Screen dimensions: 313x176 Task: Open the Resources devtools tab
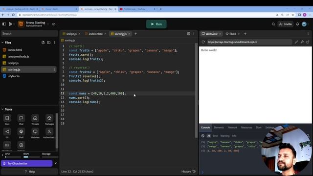click(x=246, y=128)
